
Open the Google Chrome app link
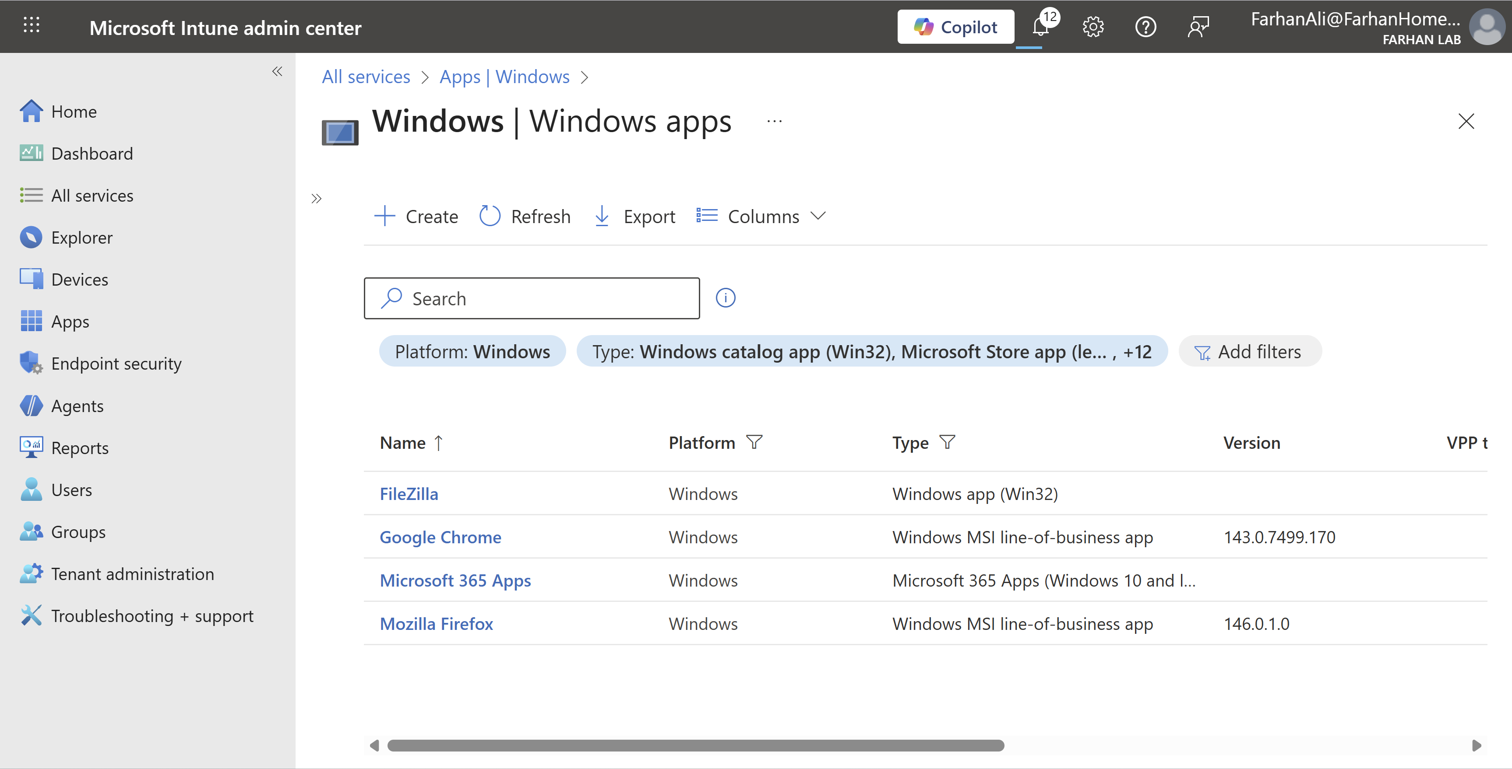click(440, 537)
